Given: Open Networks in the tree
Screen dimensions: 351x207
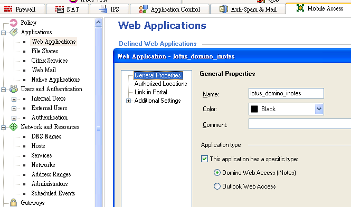Looking at the screenshot, I should [x=43, y=165].
